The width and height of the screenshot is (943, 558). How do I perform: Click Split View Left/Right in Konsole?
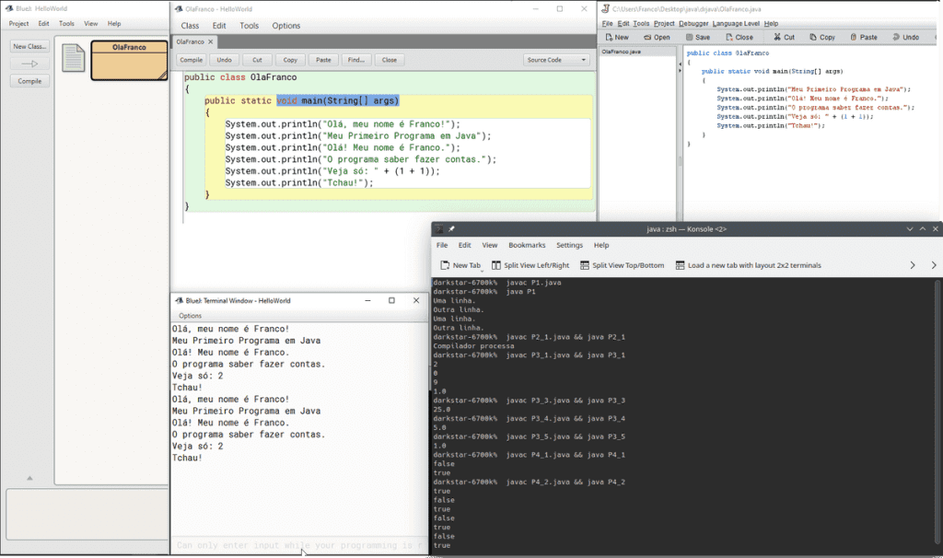click(530, 265)
